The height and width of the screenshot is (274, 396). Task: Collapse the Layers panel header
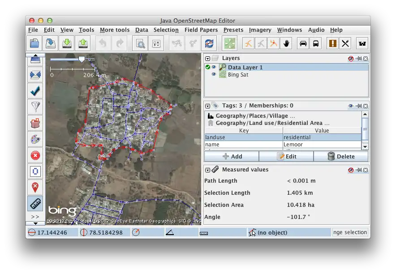[207, 58]
